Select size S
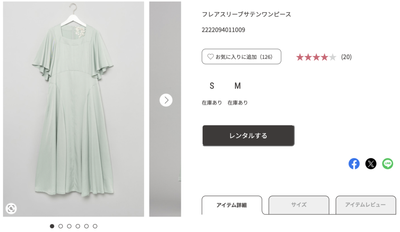The height and width of the screenshot is (232, 400). (x=212, y=86)
